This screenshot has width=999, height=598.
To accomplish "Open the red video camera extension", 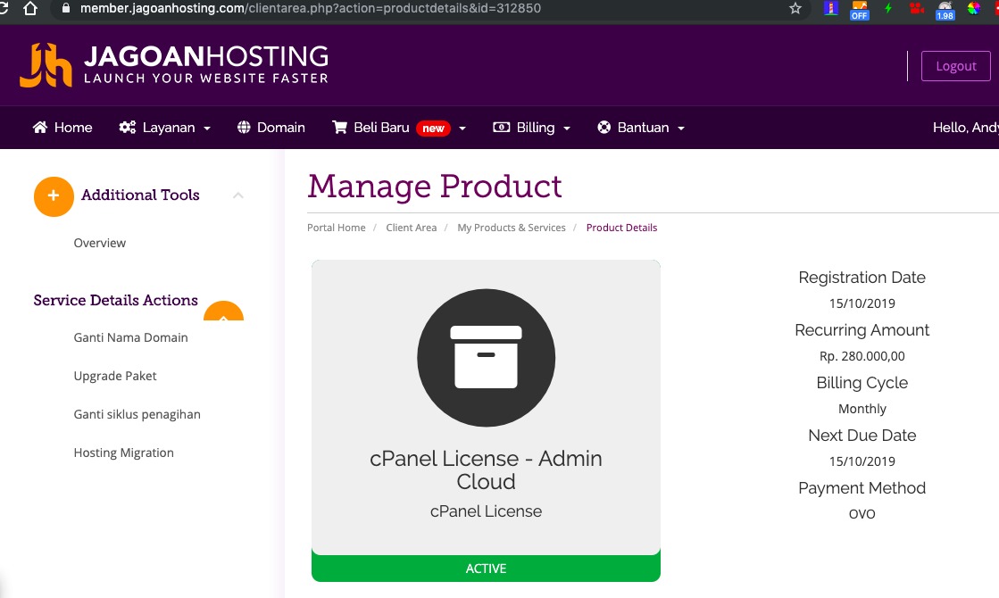I will coord(917,8).
